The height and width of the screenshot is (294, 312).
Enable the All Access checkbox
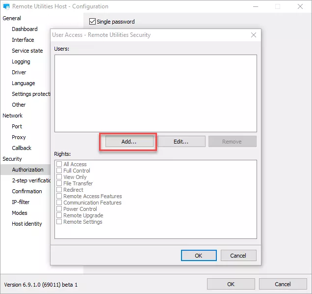click(x=59, y=164)
